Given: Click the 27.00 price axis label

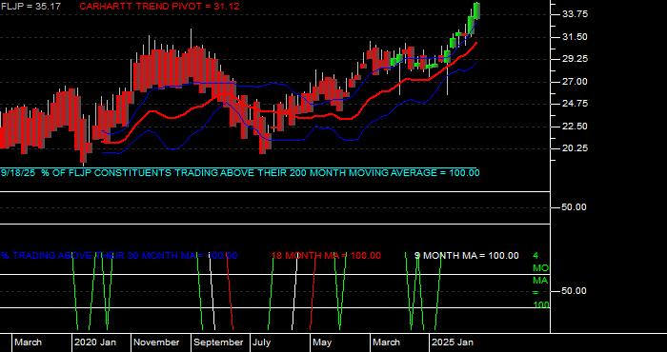Looking at the screenshot, I should (x=575, y=82).
